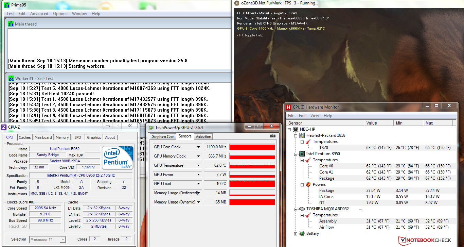464x247 pixels.
Task: Click the Max column header in HWMonitor
Action: 438,123
